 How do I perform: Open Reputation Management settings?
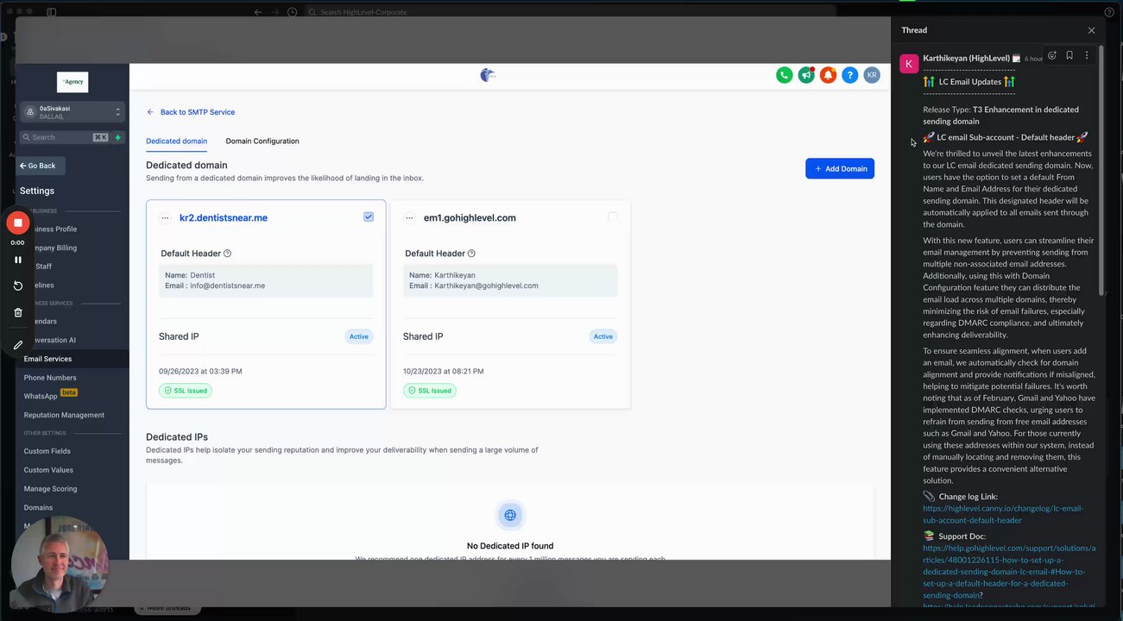[64, 415]
